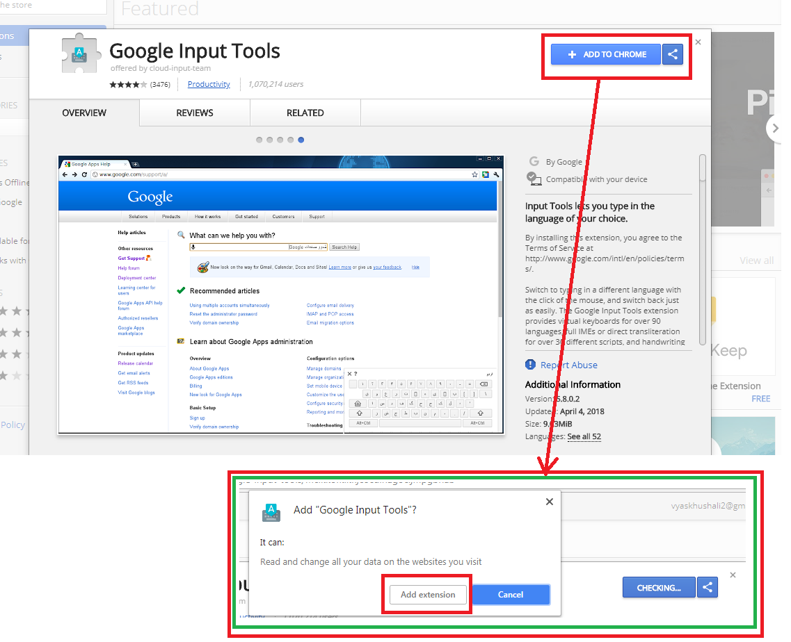
Task: Click the Report Abuse exclamation icon
Action: click(530, 364)
